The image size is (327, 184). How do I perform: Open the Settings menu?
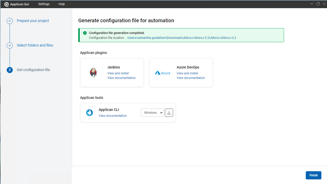[x=44, y=4]
